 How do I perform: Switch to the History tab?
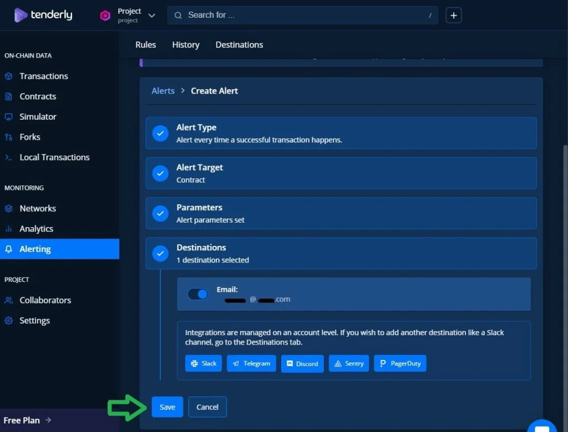(185, 44)
